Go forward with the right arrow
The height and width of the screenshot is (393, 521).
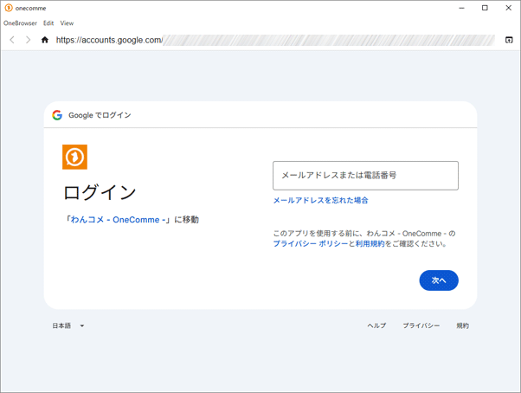pyautogui.click(x=29, y=40)
